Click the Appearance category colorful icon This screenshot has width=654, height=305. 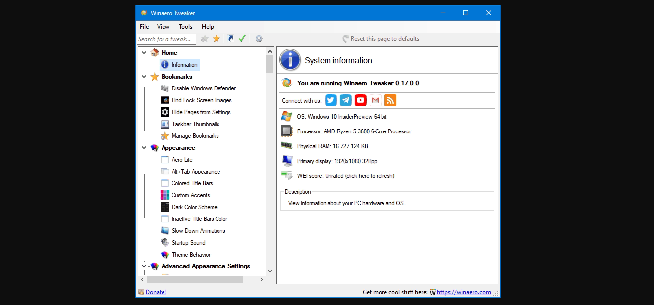(x=155, y=148)
